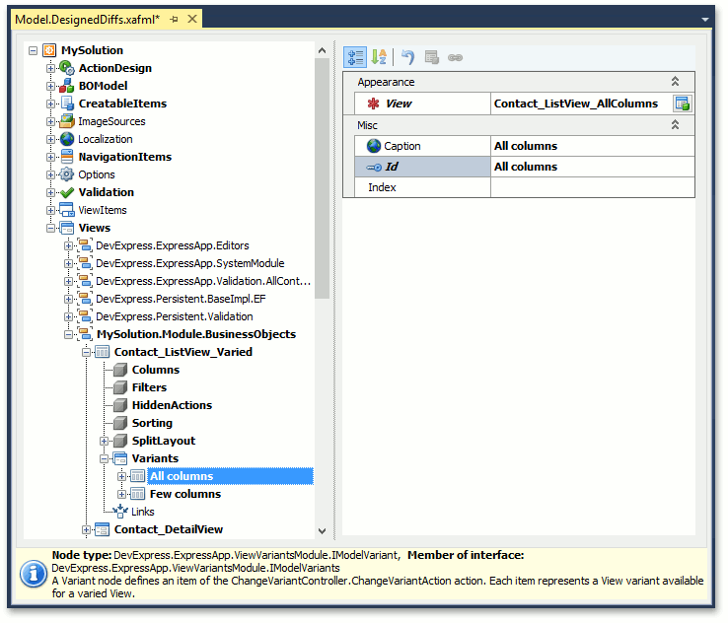Collapse the Appearance category section
This screenshot has height=623, width=728.
[x=675, y=82]
